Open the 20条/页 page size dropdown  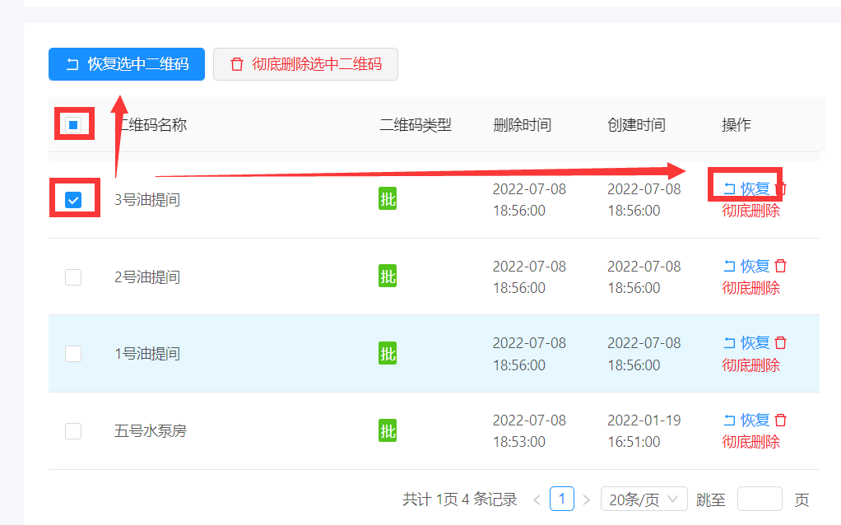(x=644, y=499)
